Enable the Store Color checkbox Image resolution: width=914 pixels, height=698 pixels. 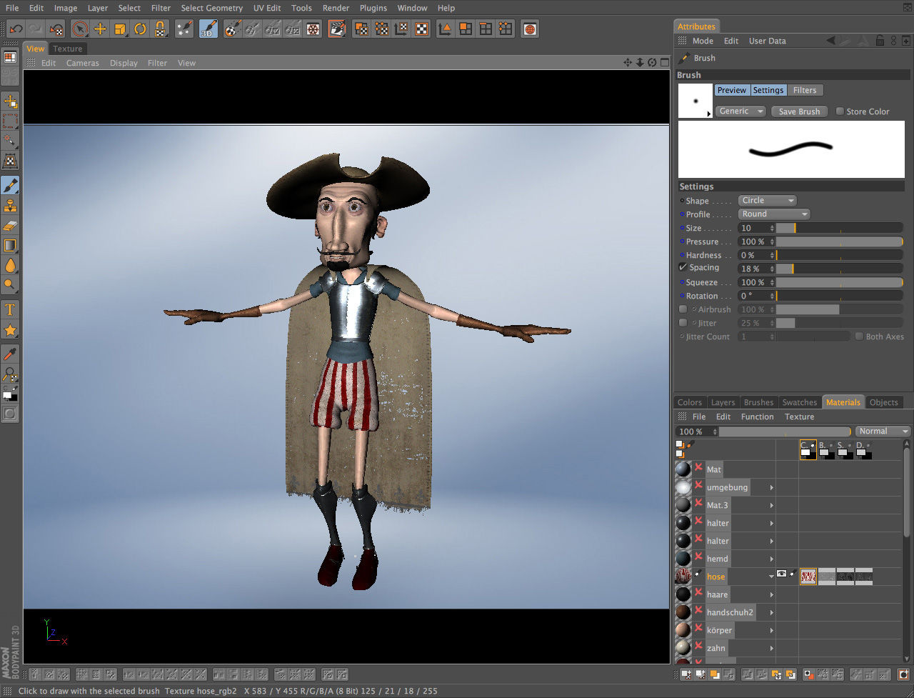point(840,111)
